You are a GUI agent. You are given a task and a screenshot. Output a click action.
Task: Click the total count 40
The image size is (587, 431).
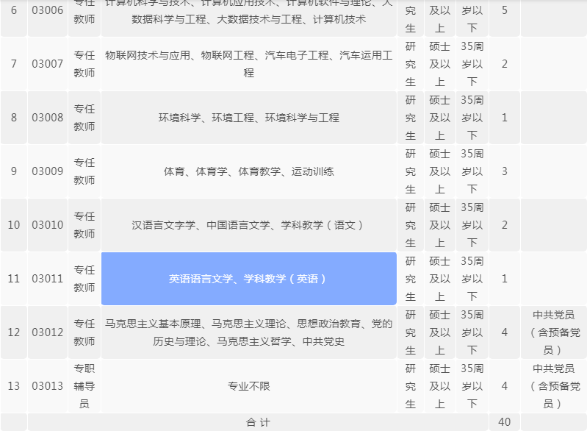tap(504, 422)
